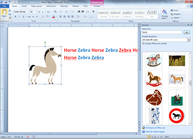Toggle Strikethrough formatting button
Screen dimensions: 193x139
pyautogui.click(x=29, y=16)
